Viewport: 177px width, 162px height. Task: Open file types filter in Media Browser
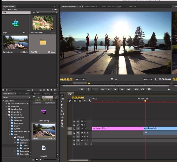[34, 97]
